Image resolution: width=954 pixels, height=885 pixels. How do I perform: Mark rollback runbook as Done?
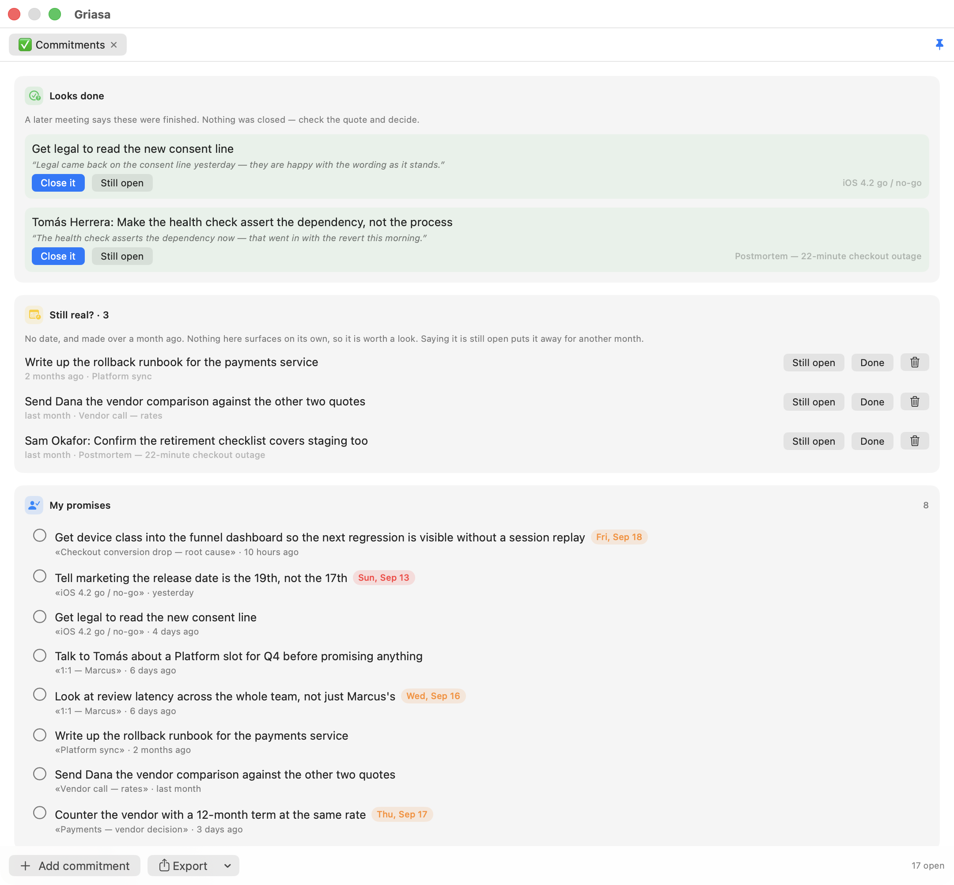coord(871,363)
